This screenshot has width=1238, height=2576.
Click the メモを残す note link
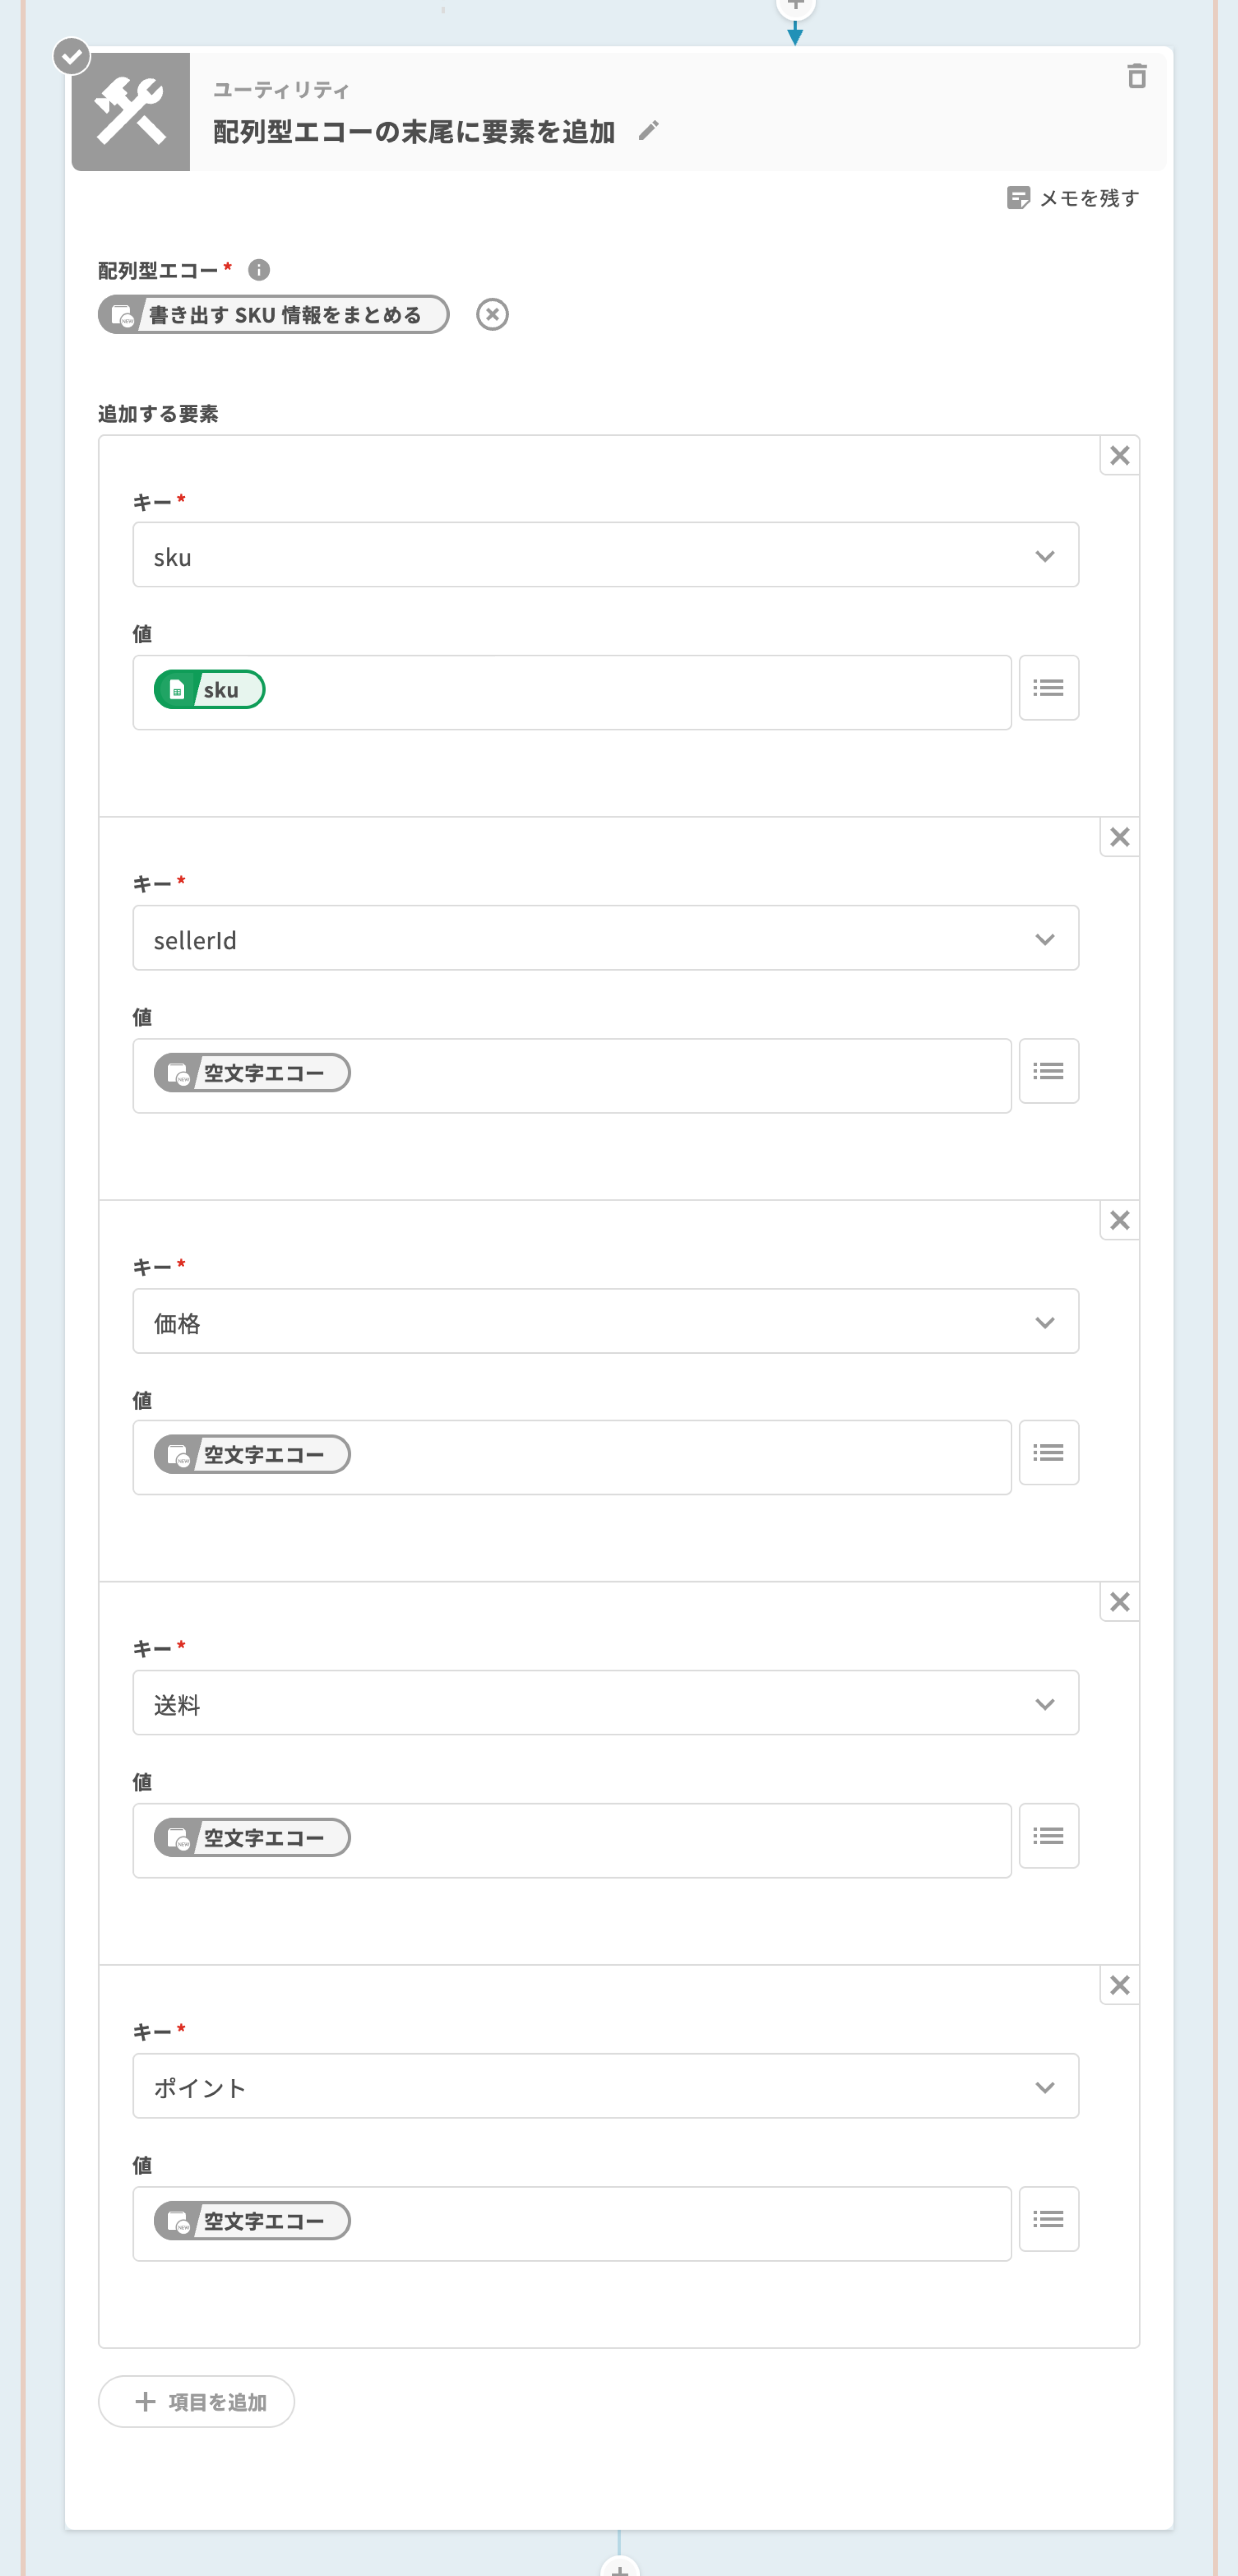[x=1072, y=198]
